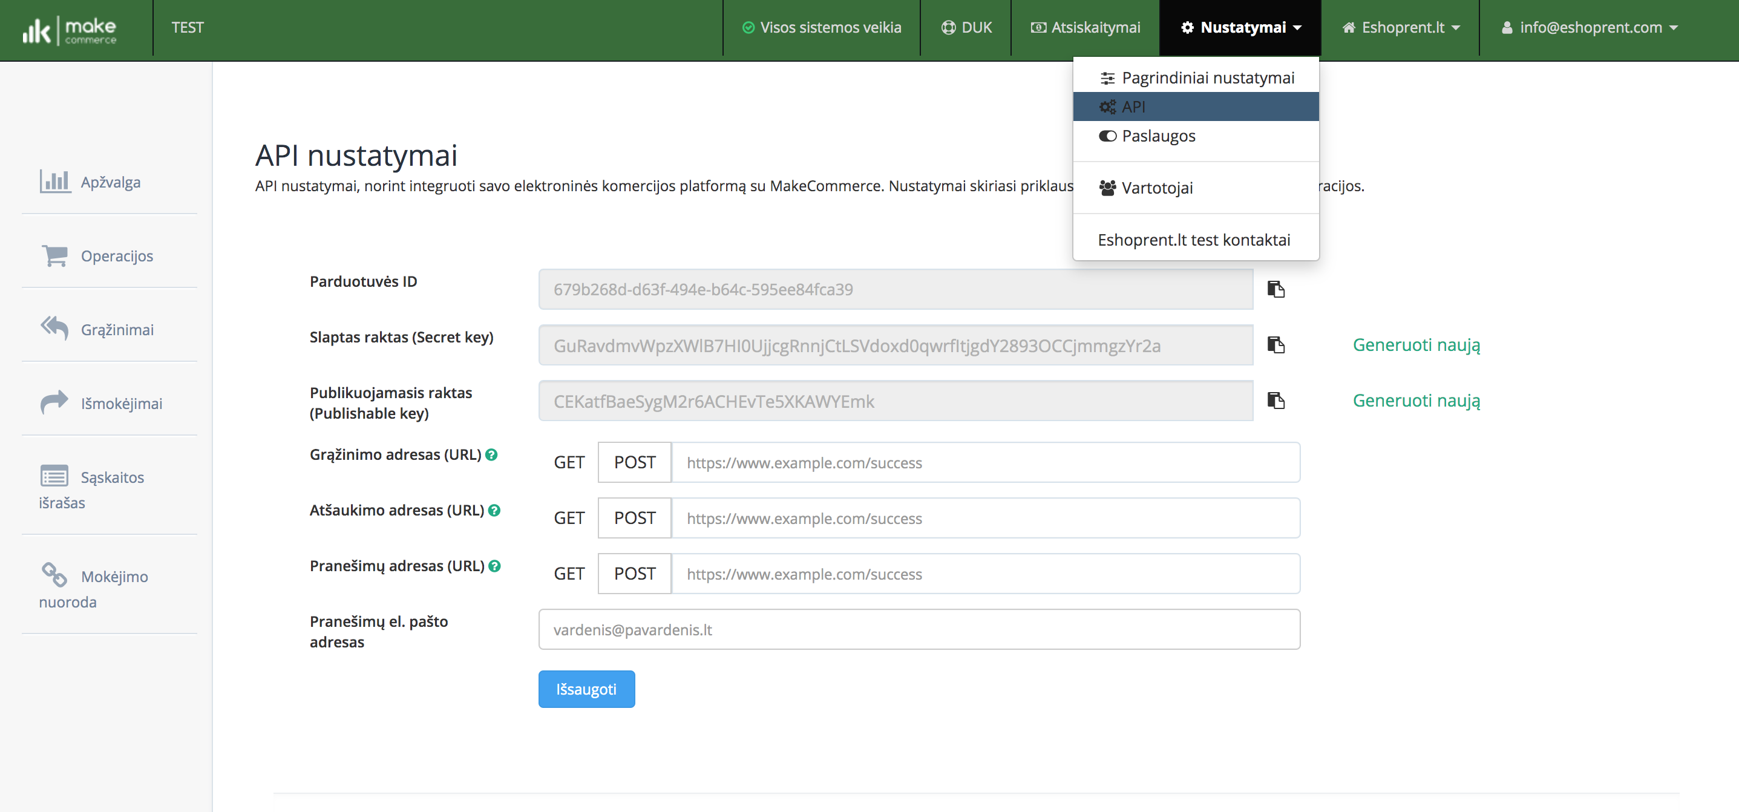1739x812 pixels.
Task: Go to Atsiskaitymai in the top bar
Action: (1085, 28)
